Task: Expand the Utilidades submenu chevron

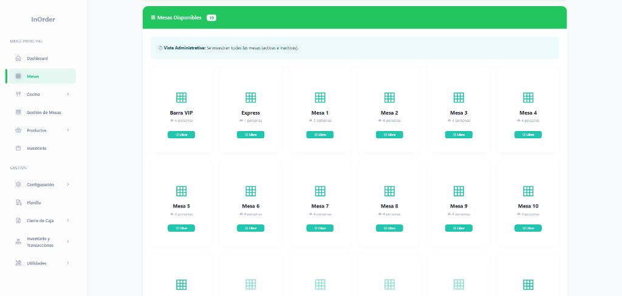Action: click(x=68, y=263)
